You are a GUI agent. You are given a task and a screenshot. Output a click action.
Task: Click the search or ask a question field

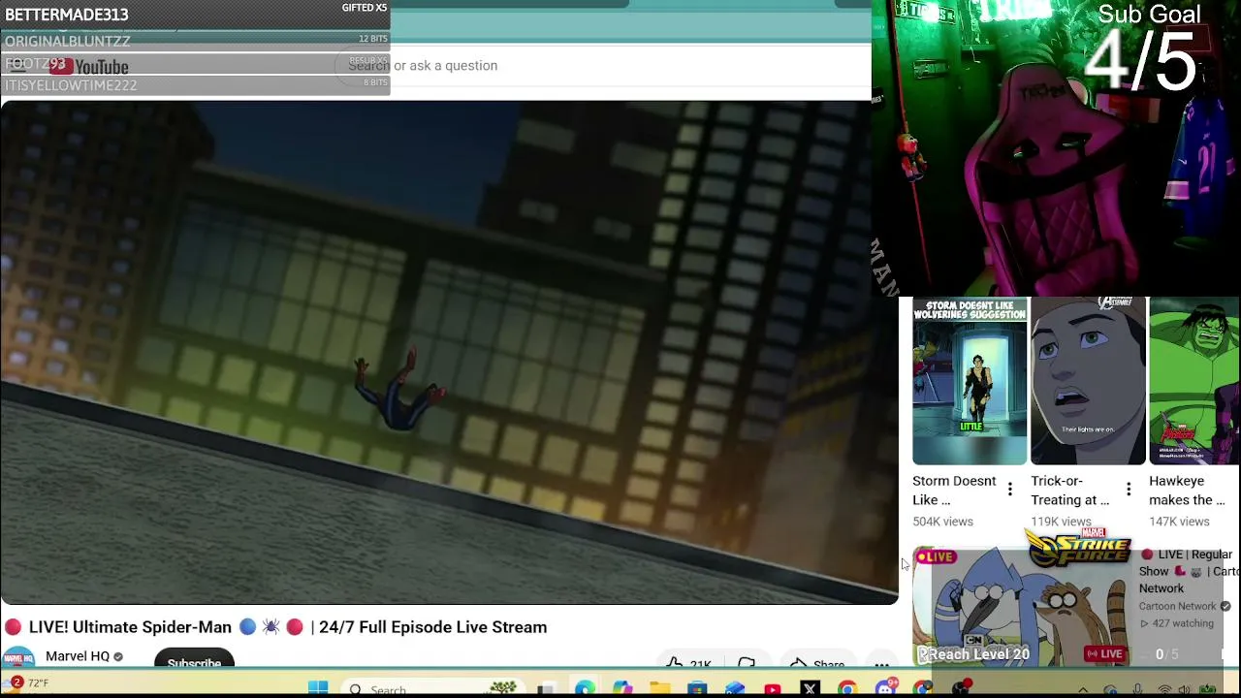pyautogui.click(x=603, y=65)
